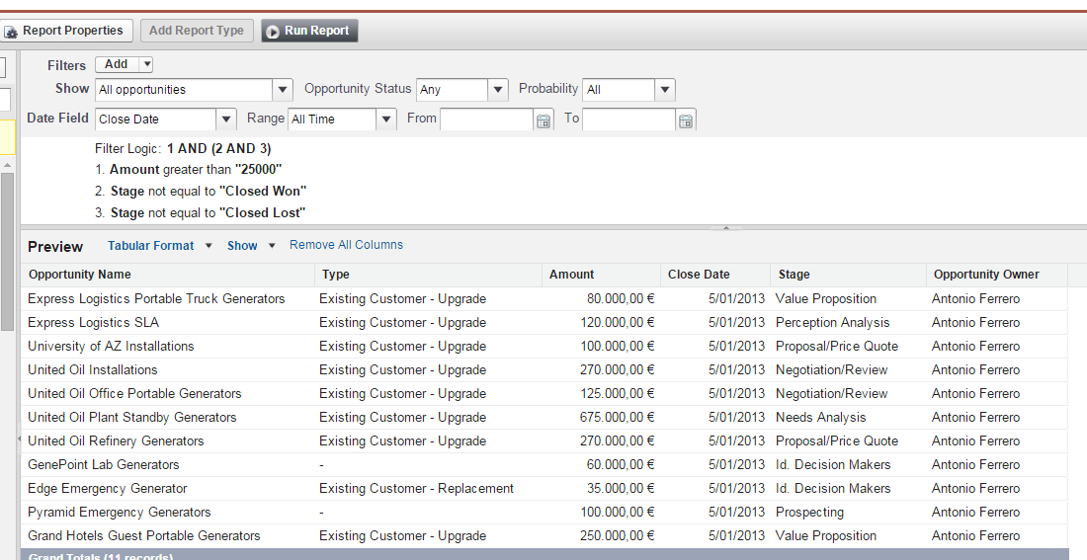This screenshot has width=1087, height=560.
Task: Sort by Opportunity Owner column header
Action: pos(997,275)
